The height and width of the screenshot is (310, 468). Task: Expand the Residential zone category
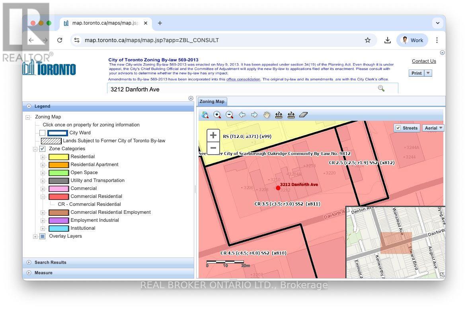[43, 157]
